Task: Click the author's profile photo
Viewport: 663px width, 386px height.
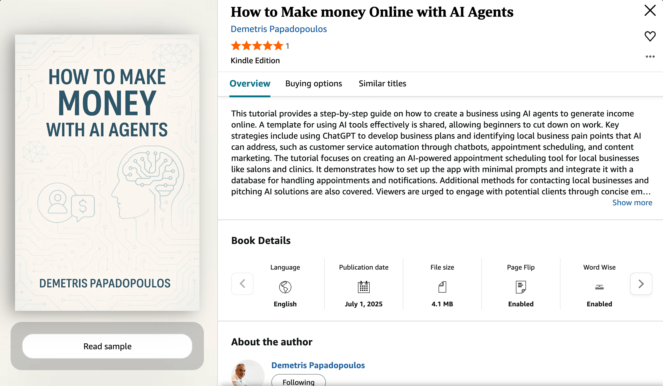Action: (247, 373)
